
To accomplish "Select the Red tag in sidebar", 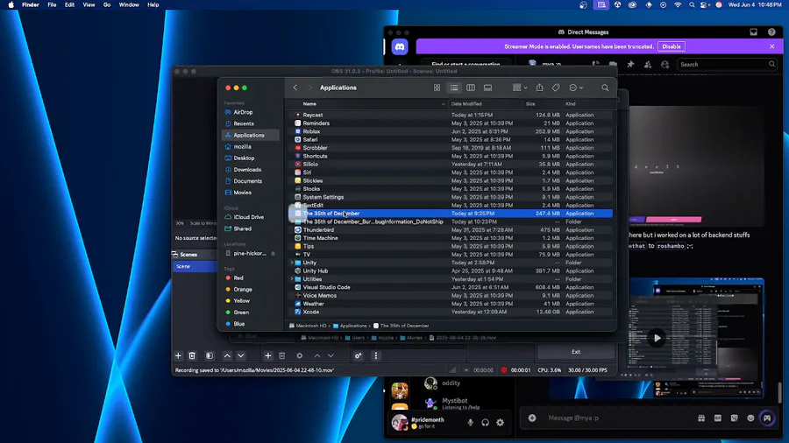I will 238,278.
